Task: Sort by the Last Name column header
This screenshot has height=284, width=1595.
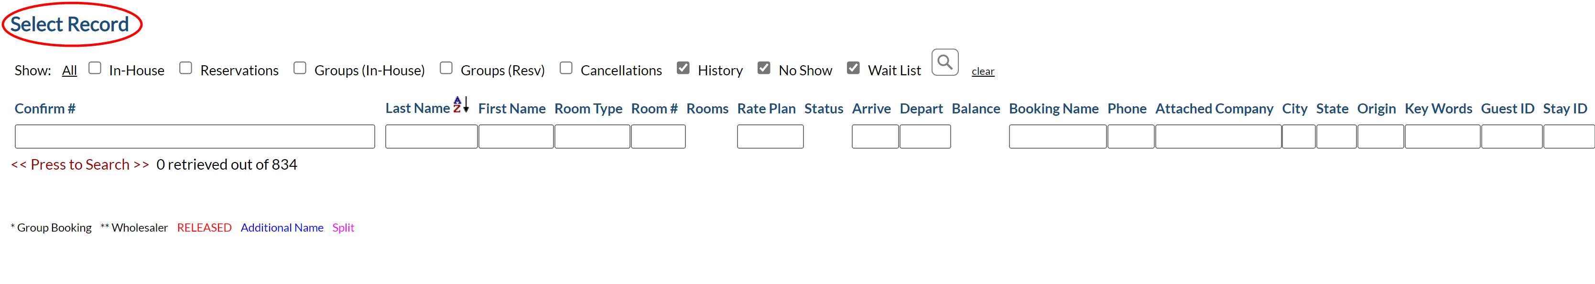Action: tap(417, 109)
